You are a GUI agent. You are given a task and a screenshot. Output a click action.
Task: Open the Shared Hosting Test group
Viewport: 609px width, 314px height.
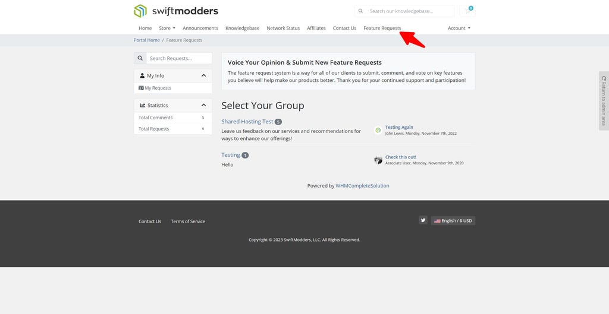[247, 122]
